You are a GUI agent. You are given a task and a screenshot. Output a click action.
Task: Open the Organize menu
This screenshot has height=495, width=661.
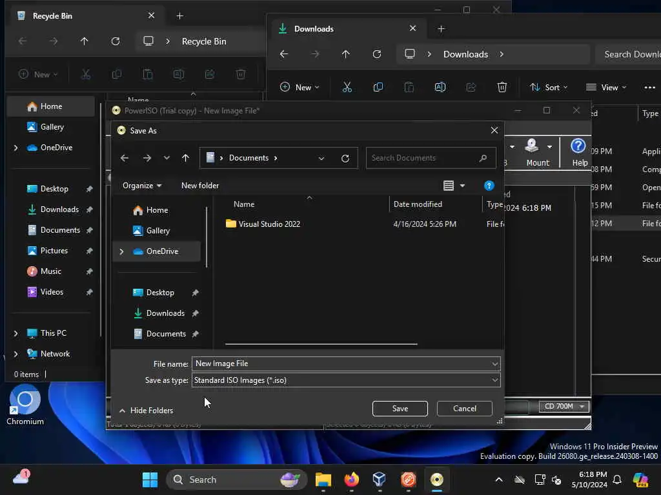pos(142,186)
